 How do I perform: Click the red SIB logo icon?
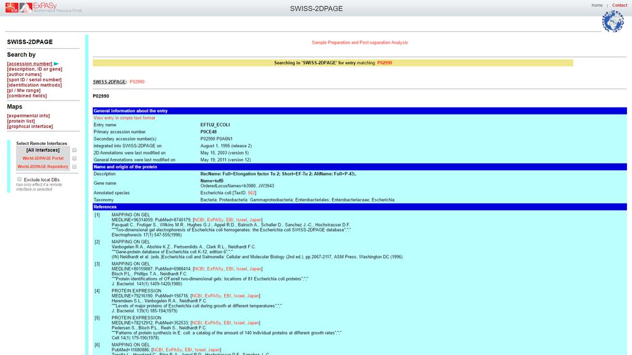(x=12, y=7)
